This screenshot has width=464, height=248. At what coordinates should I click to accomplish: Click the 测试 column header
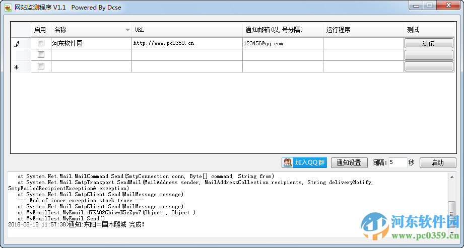tap(429, 30)
